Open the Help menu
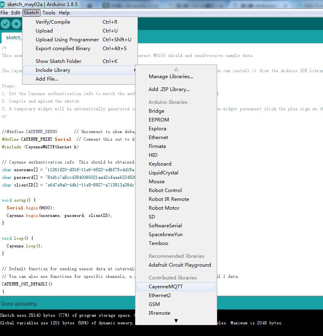 click(x=64, y=13)
